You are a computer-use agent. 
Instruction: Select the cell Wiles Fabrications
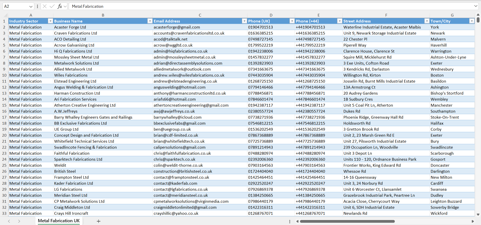(103, 75)
